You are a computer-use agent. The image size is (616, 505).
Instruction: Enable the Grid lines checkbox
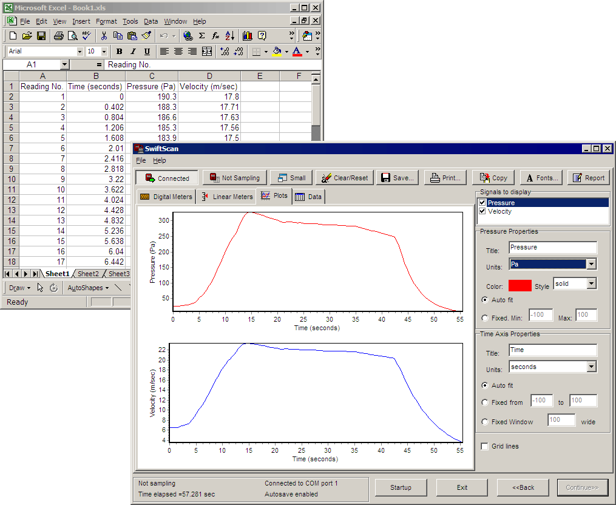[x=484, y=447]
